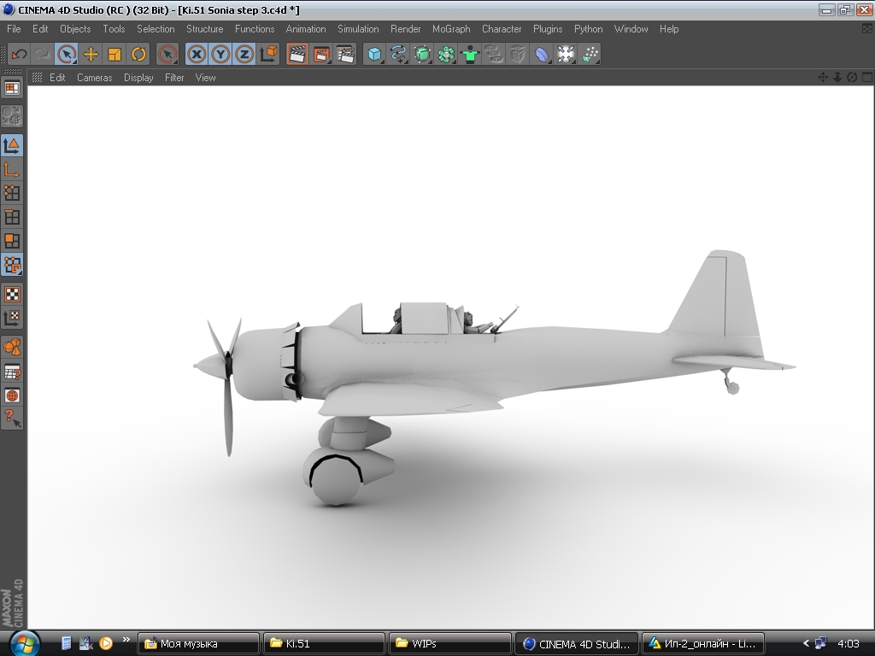
Task: Toggle Y axis lock
Action: [221, 54]
